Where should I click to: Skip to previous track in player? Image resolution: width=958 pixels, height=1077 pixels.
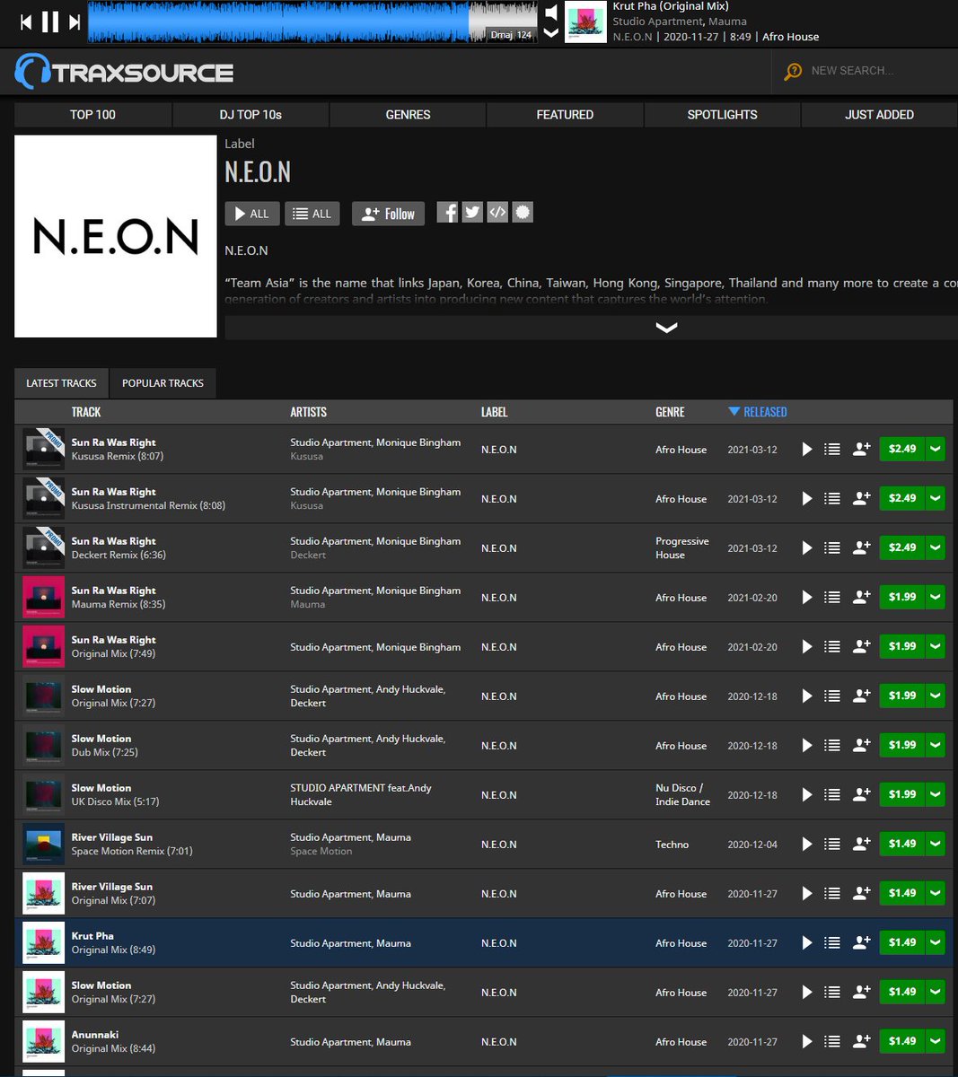26,22
